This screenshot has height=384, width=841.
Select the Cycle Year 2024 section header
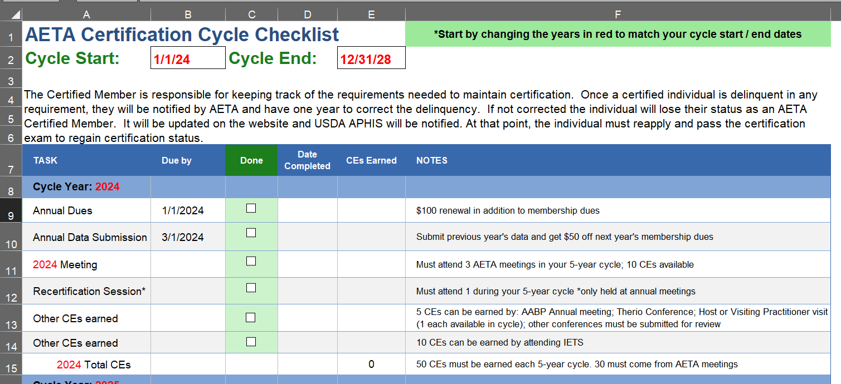click(x=86, y=186)
